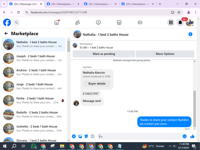The height and width of the screenshot is (150, 200).
Task: Switch to the last Marketplace tab
Action: click(137, 4)
